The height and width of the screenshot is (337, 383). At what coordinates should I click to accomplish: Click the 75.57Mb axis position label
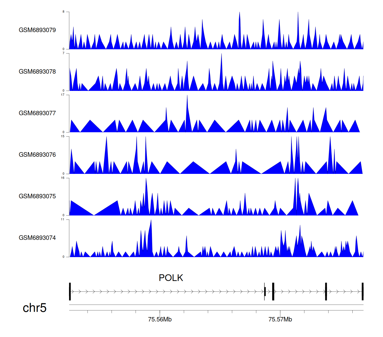280,319
